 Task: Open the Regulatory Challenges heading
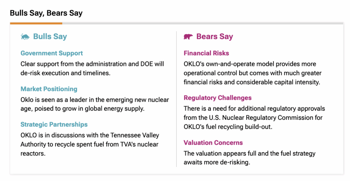click(217, 98)
